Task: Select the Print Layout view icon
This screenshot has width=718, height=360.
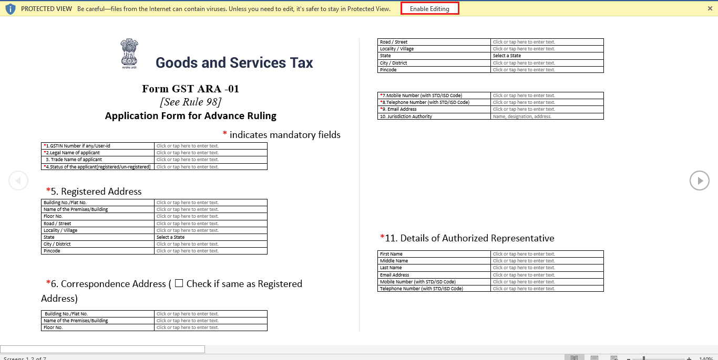Action: click(x=594, y=357)
